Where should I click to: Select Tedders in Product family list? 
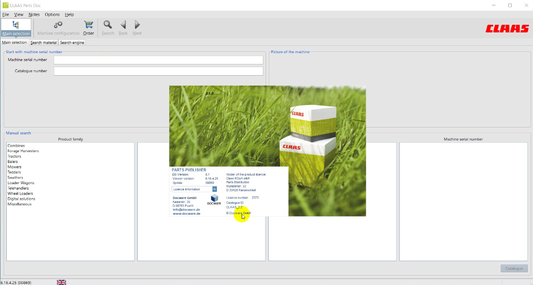[x=14, y=172]
